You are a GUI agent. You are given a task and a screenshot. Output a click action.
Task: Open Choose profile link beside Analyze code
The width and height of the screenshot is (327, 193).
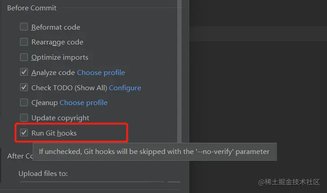pos(101,73)
